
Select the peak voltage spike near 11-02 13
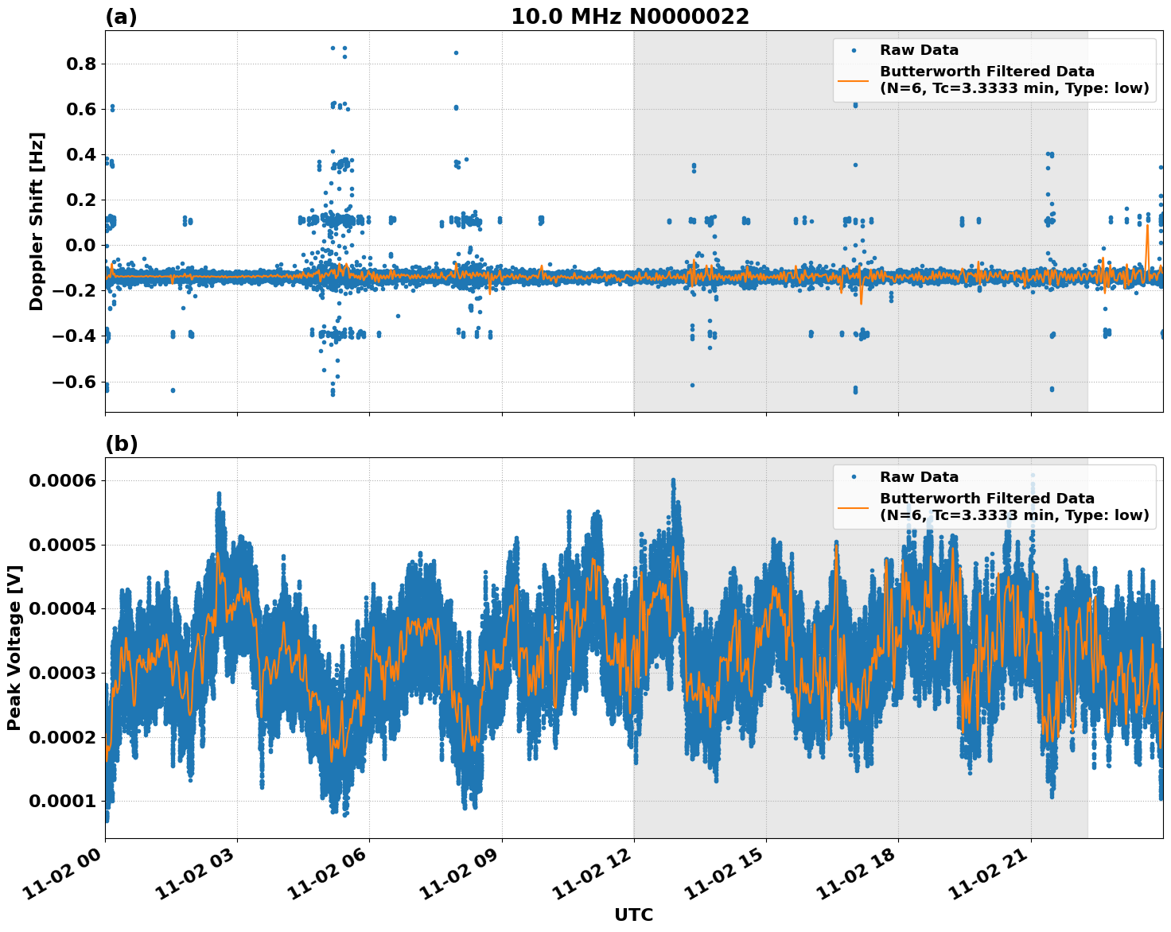672,479
